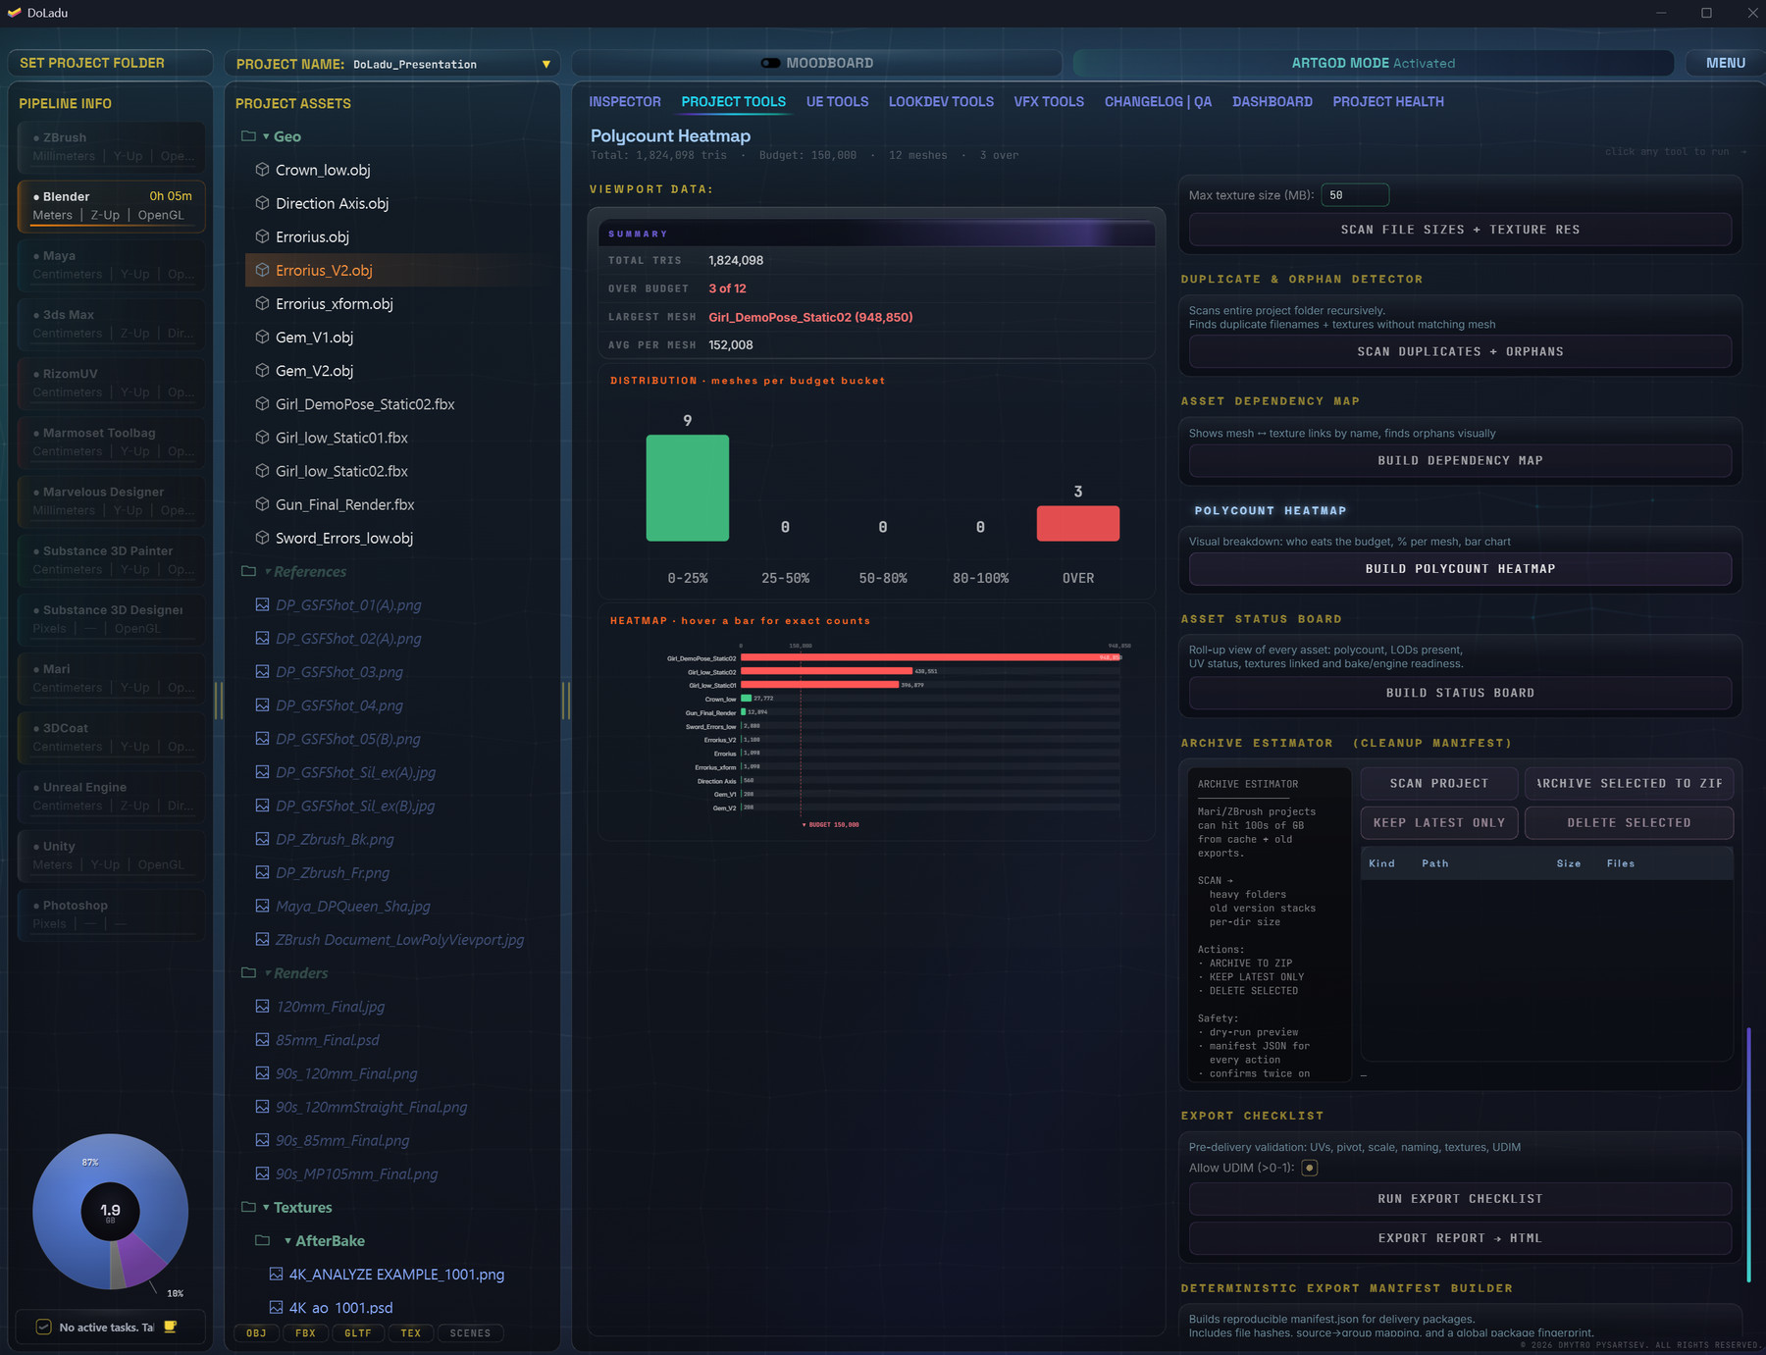1766x1355 pixels.
Task: Collapse the References folder arrow
Action: click(x=267, y=571)
